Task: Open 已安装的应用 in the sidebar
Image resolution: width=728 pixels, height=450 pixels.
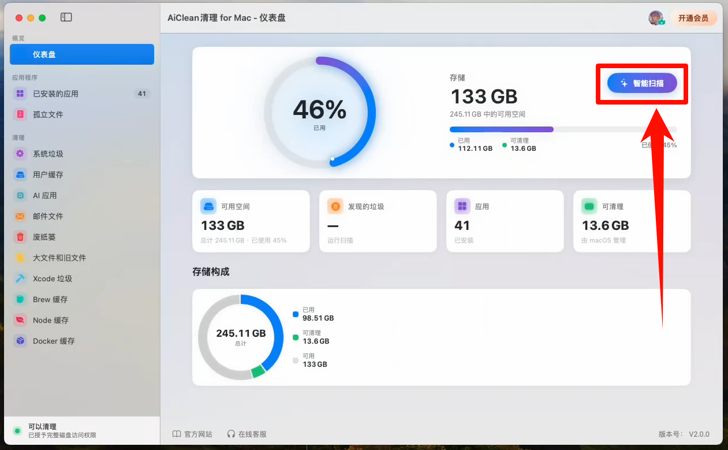Action: (x=82, y=94)
